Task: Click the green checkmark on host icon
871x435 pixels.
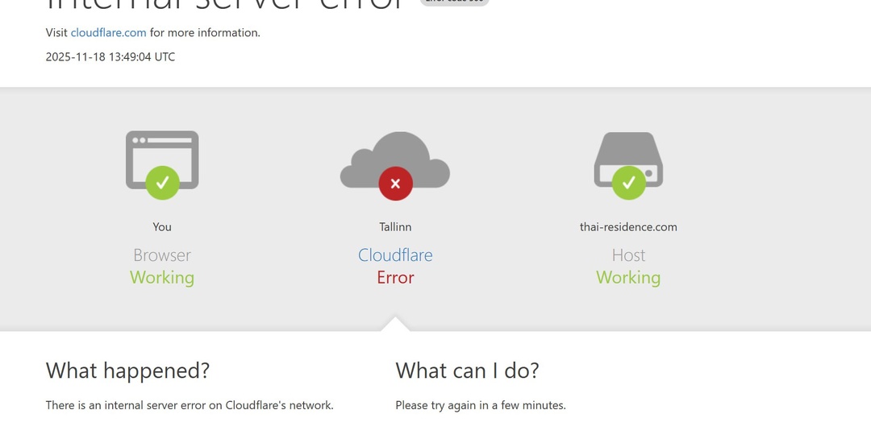Action: point(629,183)
